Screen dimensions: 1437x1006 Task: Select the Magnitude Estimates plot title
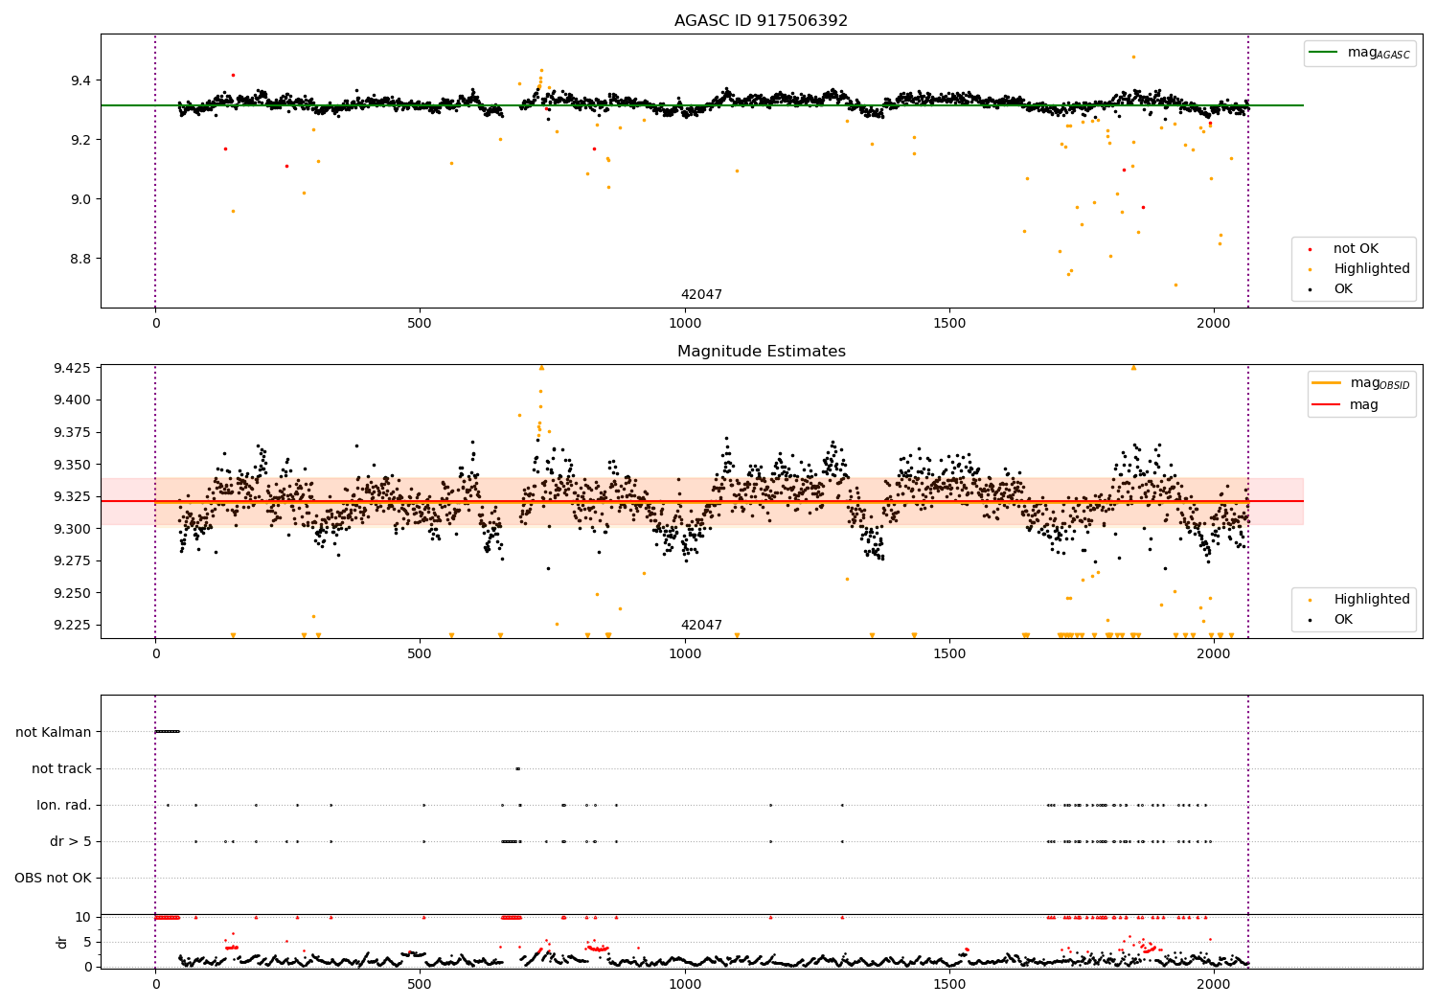tap(761, 352)
